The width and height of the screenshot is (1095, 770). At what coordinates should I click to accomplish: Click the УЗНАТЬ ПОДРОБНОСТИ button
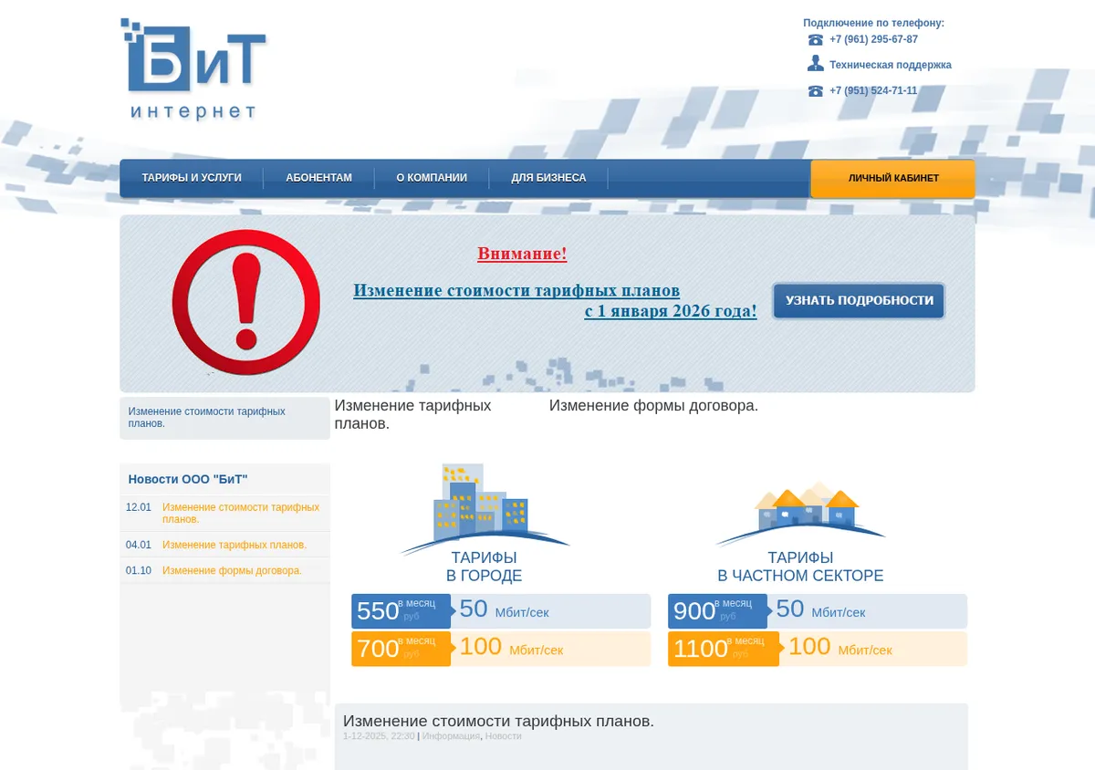[x=859, y=300]
